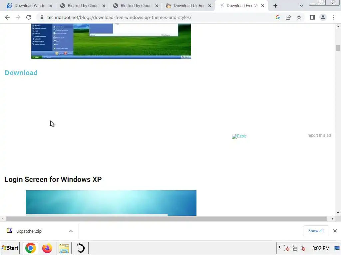This screenshot has height=255, width=341.
Task: Close the 'Download Uxther' tab
Action: [x=210, y=6]
